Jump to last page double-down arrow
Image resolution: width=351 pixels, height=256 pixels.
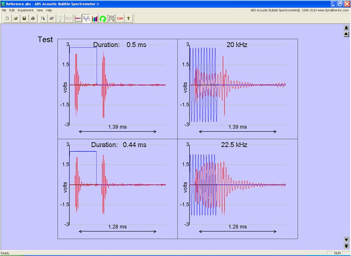point(346,246)
